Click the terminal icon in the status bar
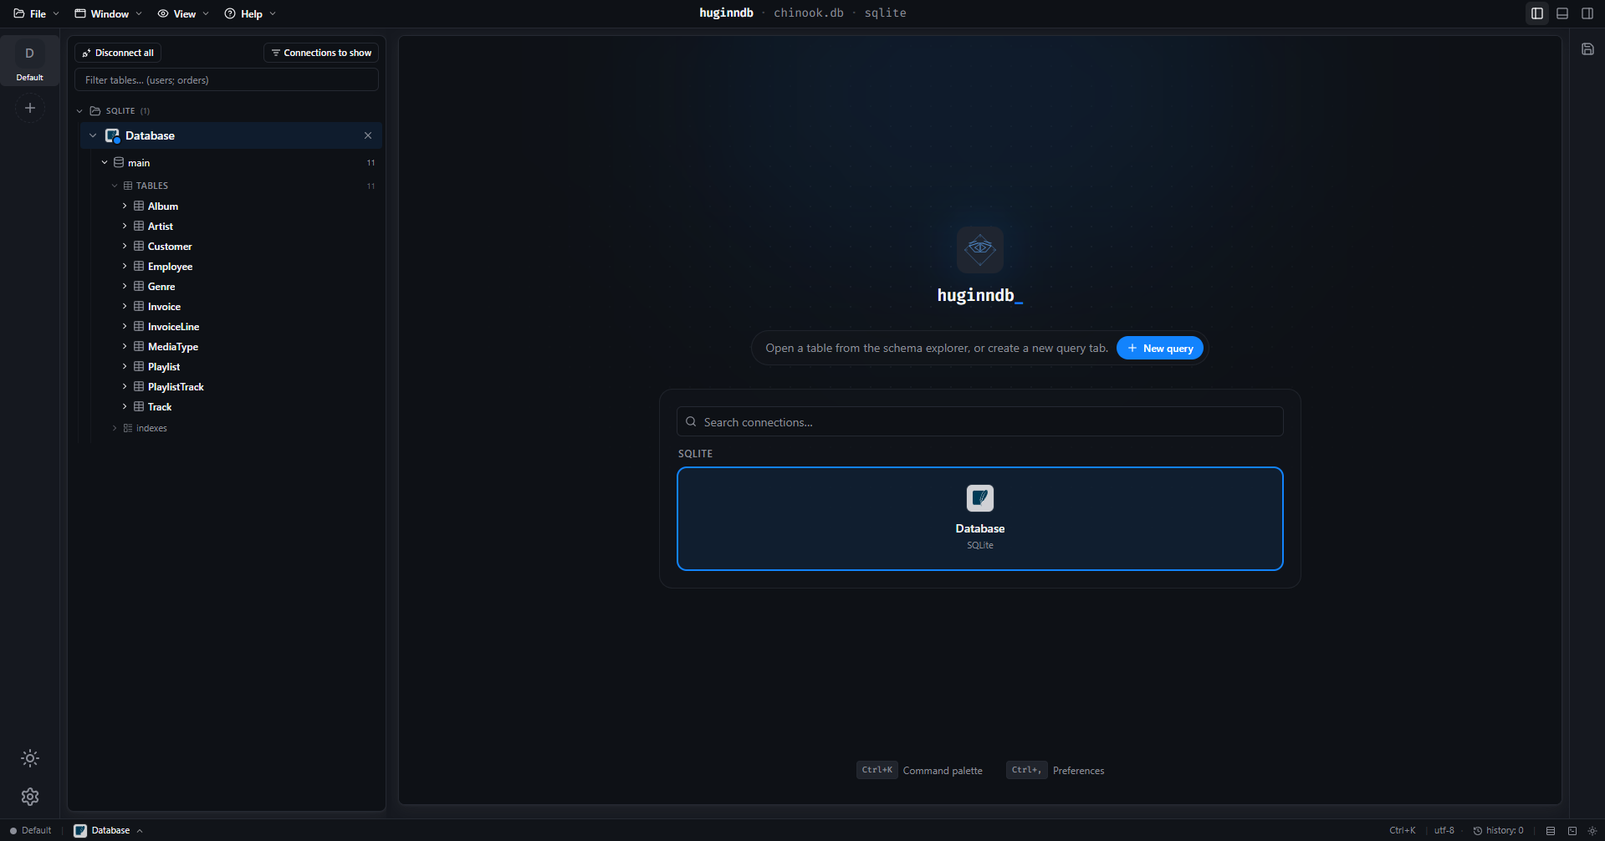Image resolution: width=1605 pixels, height=841 pixels. point(1572,830)
